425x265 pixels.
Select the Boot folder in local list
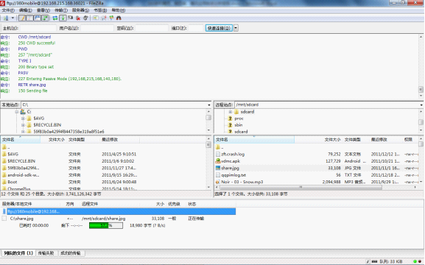[13, 182]
